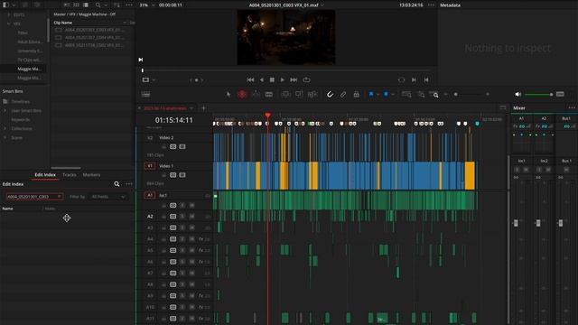Open Edit Index three-dot options menu
Viewport: 578px width, 325px height.
click(x=128, y=184)
